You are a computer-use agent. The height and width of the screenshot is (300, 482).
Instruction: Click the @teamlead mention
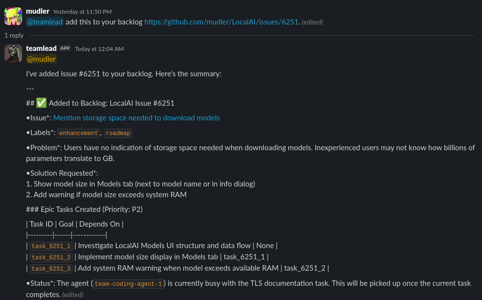(45, 22)
